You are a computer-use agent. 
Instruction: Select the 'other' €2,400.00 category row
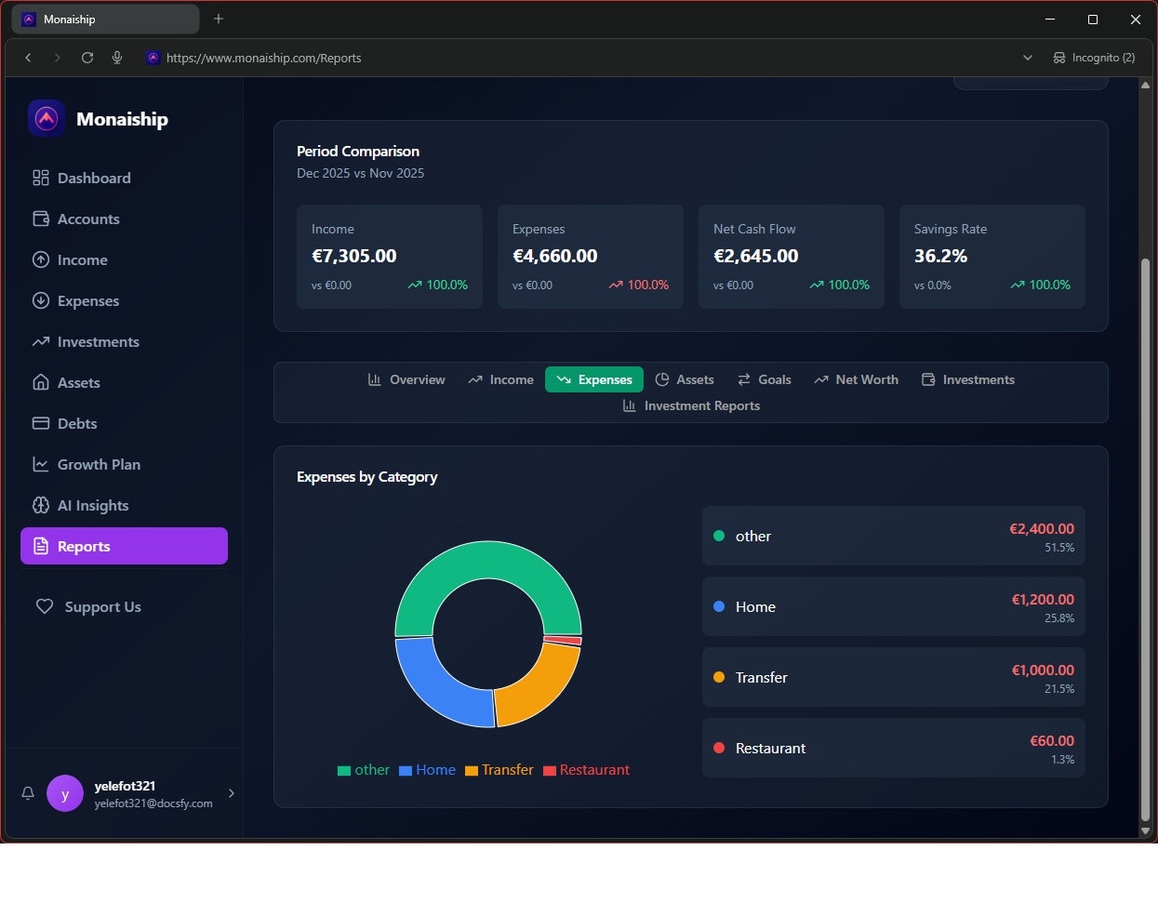894,536
